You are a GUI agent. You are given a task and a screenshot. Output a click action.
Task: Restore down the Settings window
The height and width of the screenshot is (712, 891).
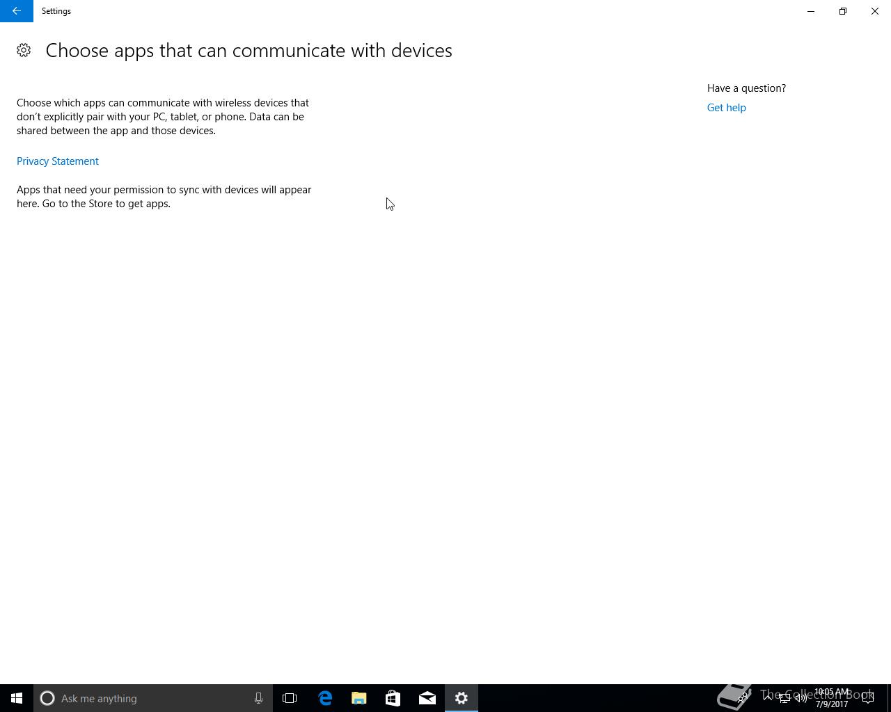pos(843,11)
